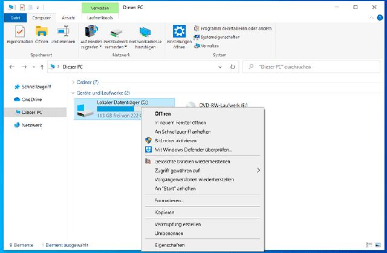The height and width of the screenshot is (253, 387).
Task: Switch to the Ansicht ribbon tab
Action: coord(68,18)
